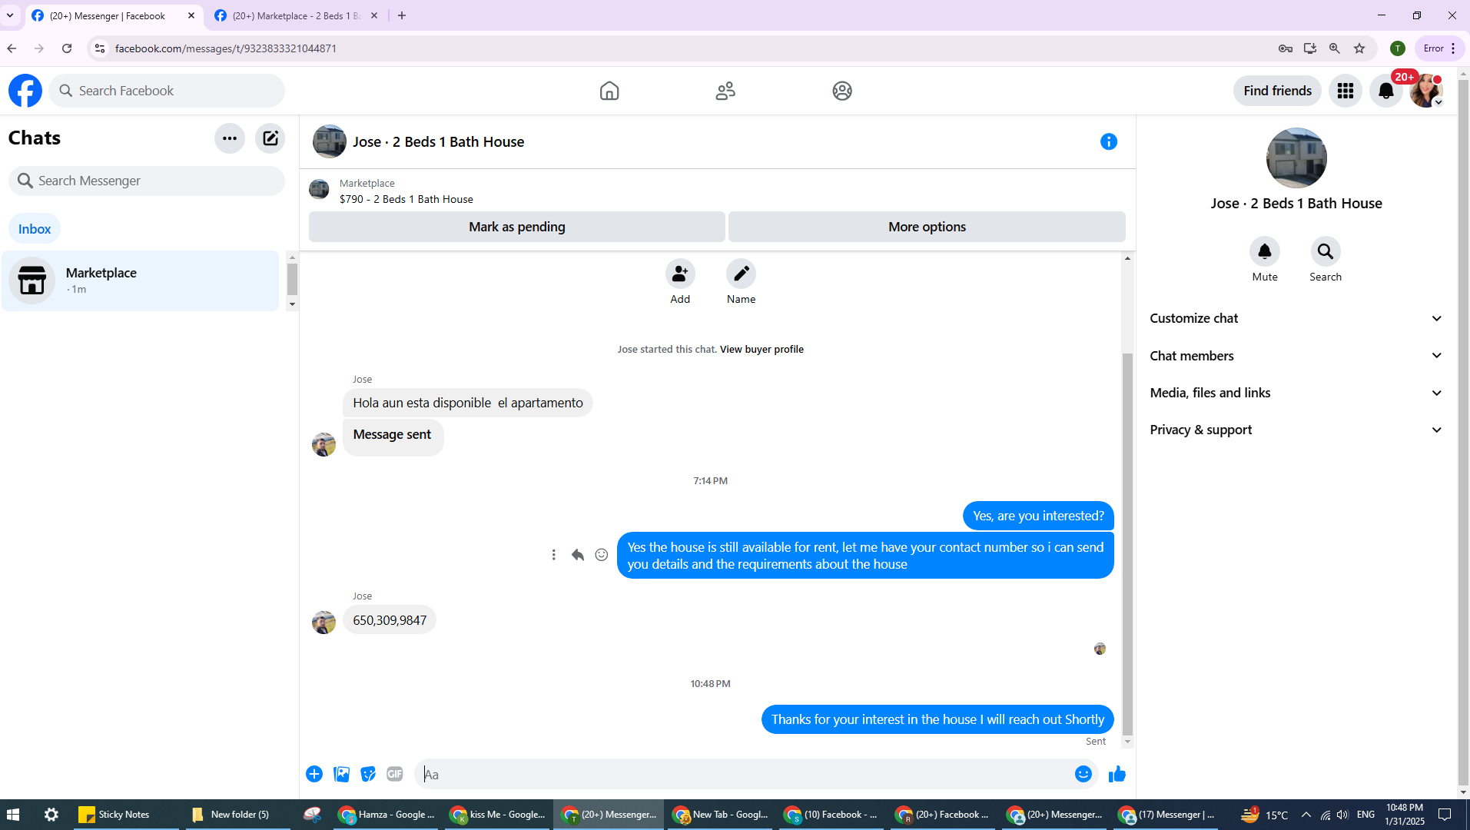Go to the Home feed icon

609,91
